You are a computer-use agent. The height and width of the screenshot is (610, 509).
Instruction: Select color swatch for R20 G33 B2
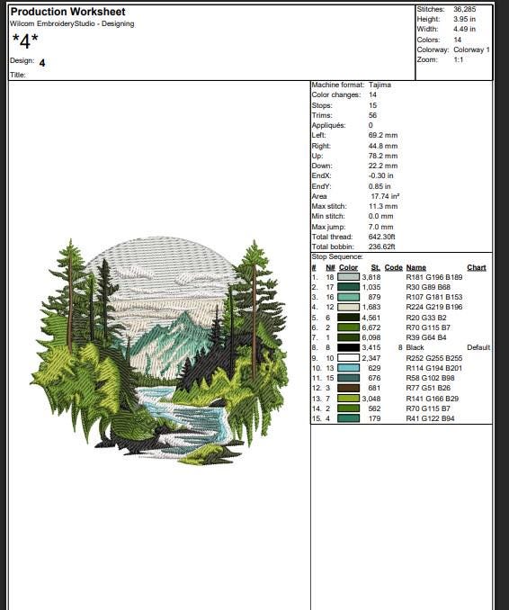[348, 318]
